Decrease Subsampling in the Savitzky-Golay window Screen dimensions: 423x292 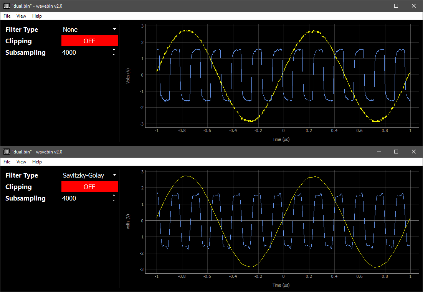[x=114, y=201]
